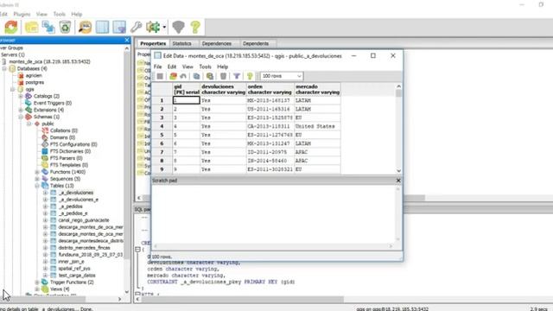553x311 pixels.
Task: Expand the Trigger Functions (2) node
Action: [x=37, y=282]
